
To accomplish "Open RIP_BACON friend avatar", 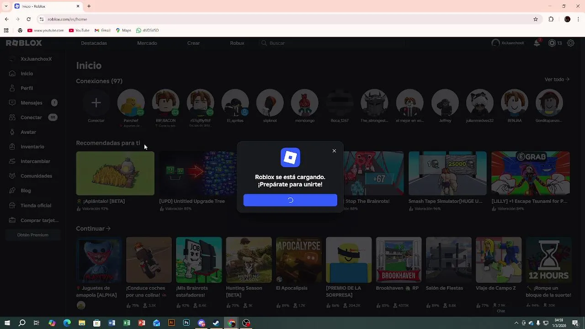I will [165, 103].
